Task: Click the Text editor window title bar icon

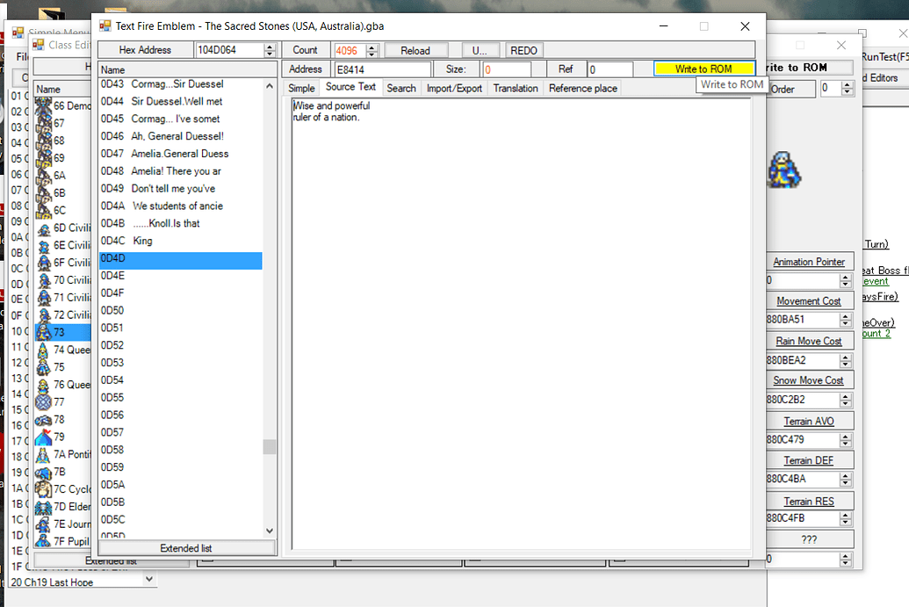Action: 103,25
